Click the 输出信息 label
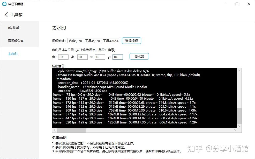The image size is (255, 159). (x=59, y=66)
